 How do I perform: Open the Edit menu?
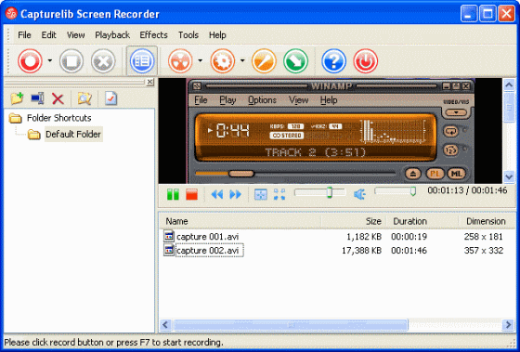pos(48,35)
